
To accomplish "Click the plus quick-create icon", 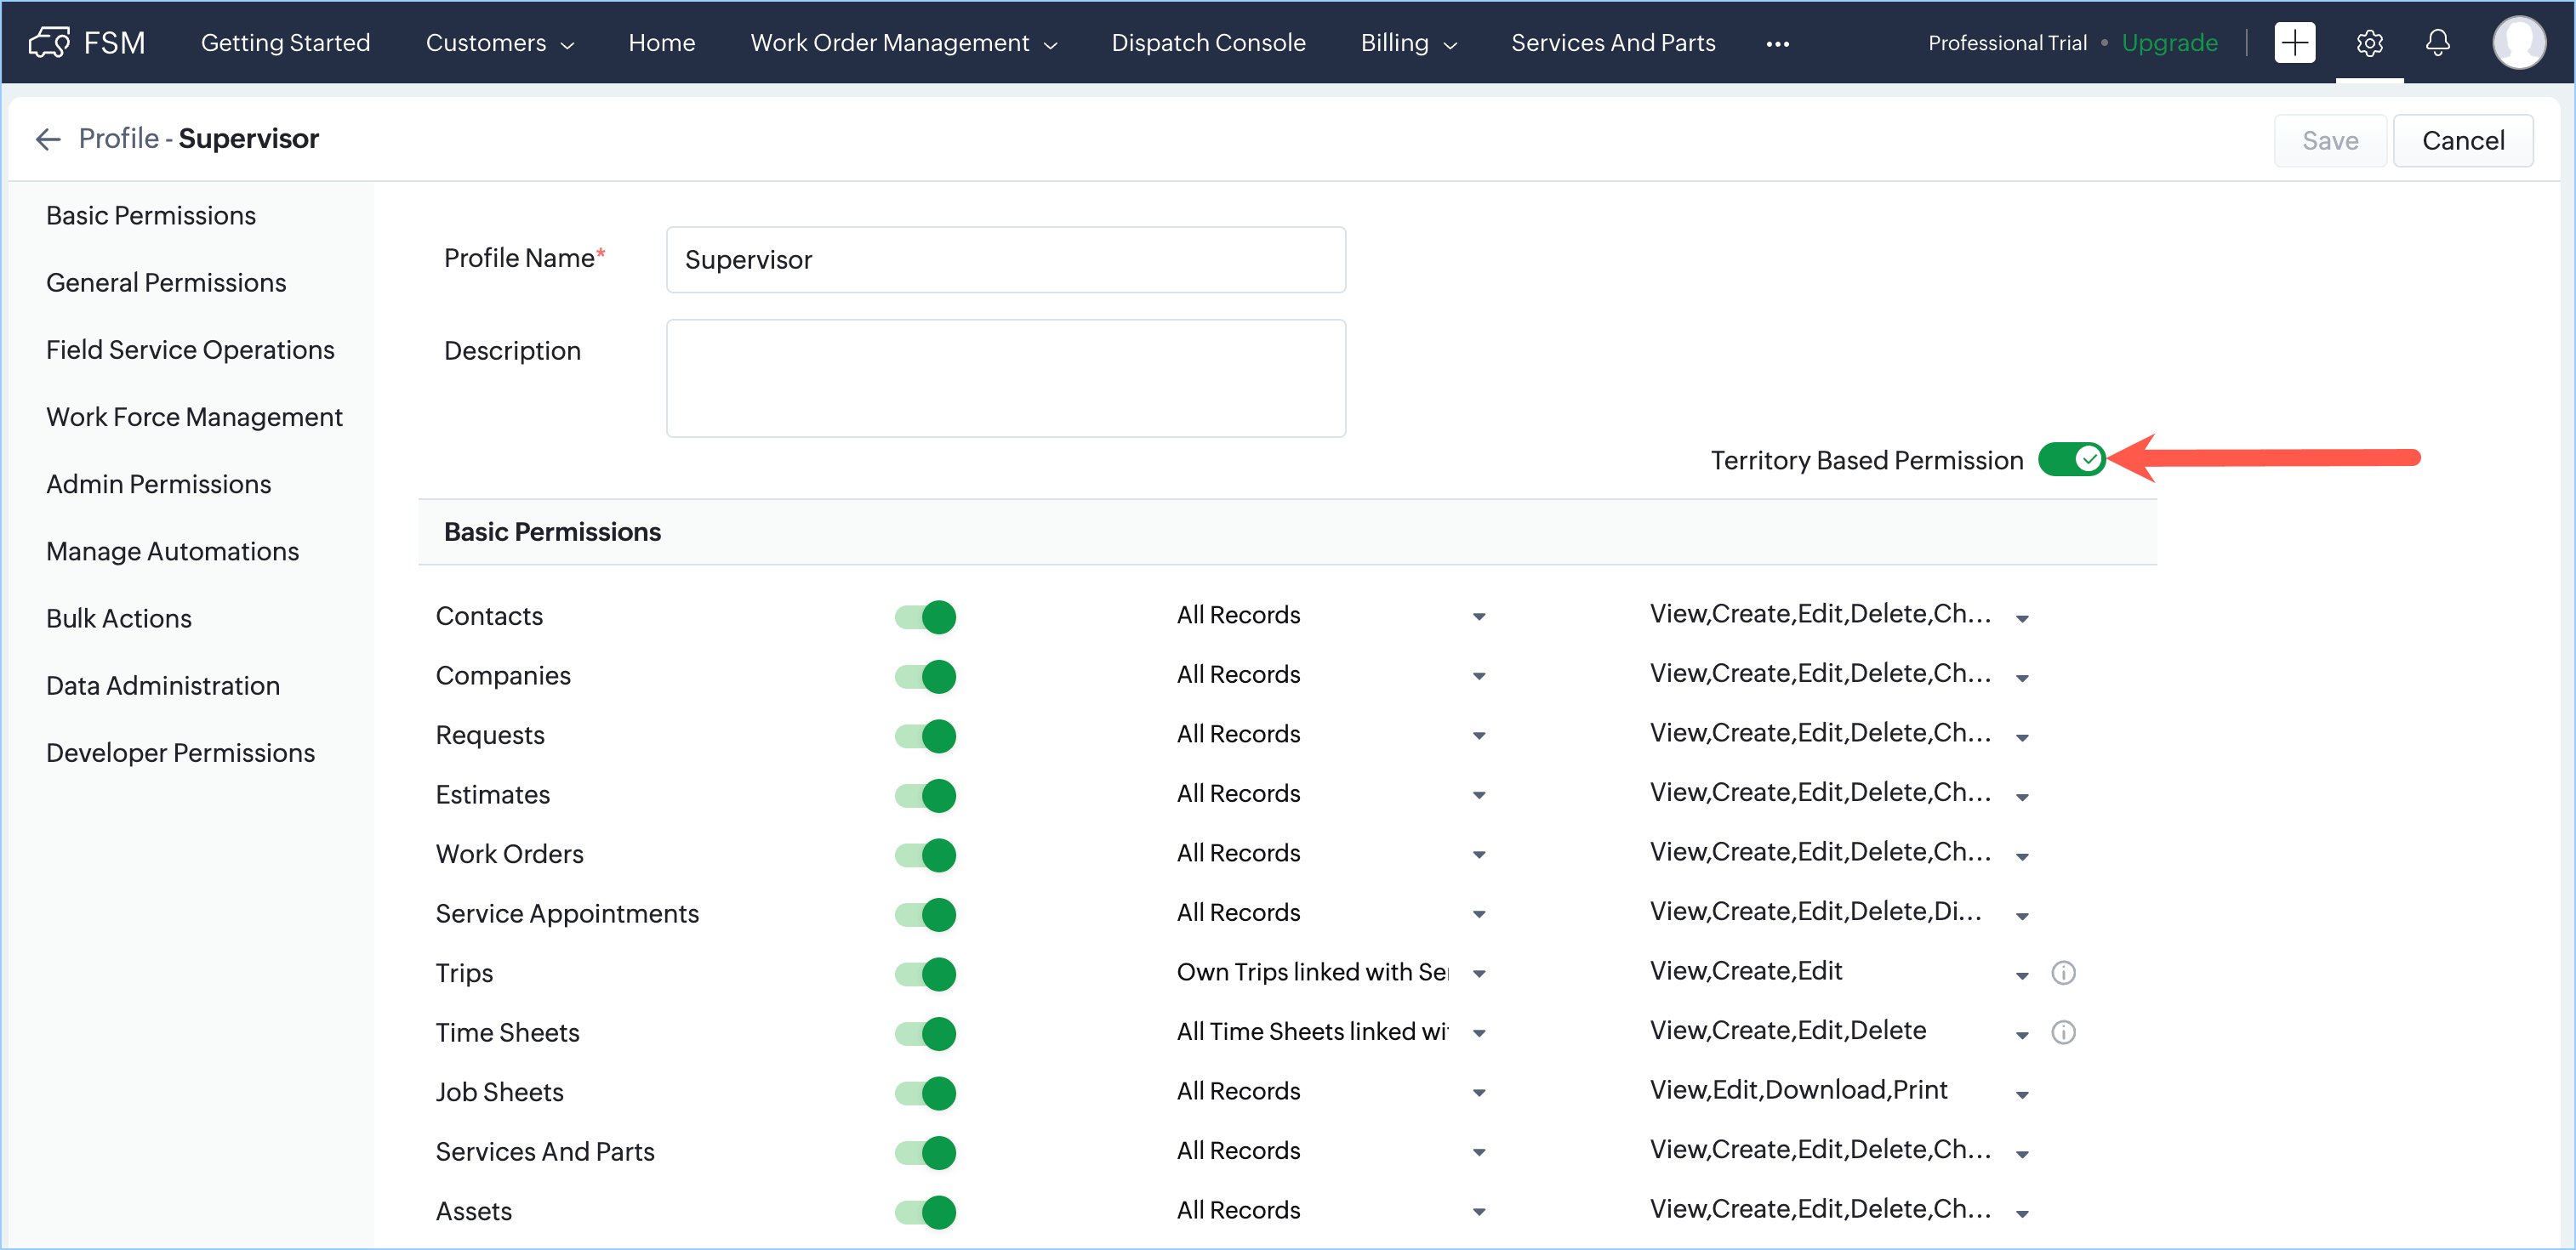I will (2294, 42).
